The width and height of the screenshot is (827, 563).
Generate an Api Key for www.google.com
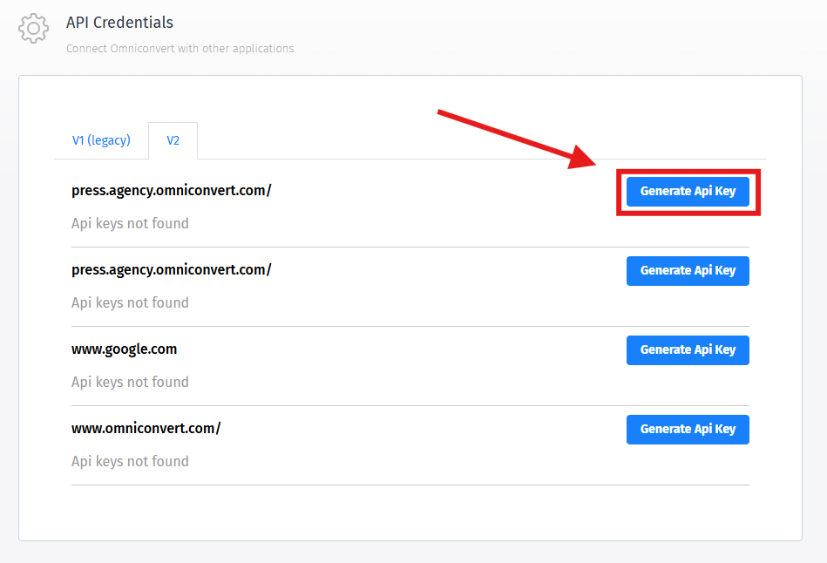click(688, 349)
